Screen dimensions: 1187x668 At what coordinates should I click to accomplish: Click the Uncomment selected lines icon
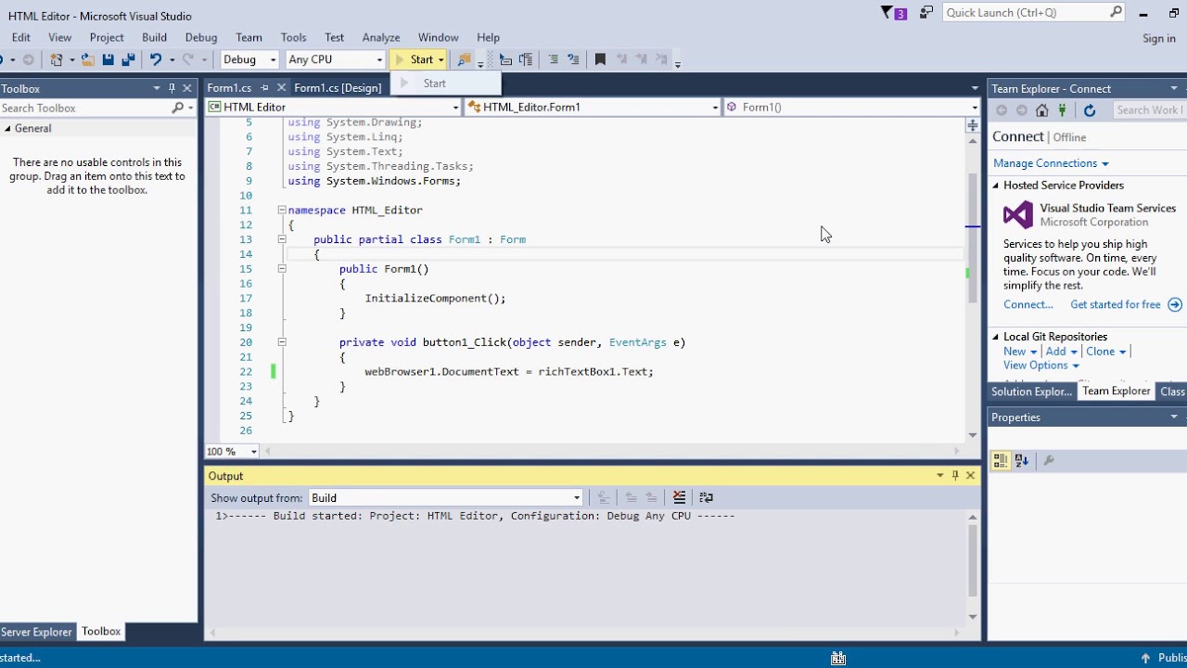[x=573, y=59]
